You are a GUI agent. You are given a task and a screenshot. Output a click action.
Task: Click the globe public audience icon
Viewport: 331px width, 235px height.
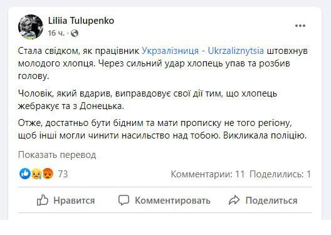75,33
